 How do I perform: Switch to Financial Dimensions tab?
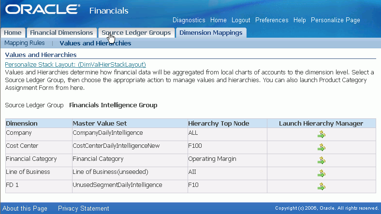tap(61, 33)
